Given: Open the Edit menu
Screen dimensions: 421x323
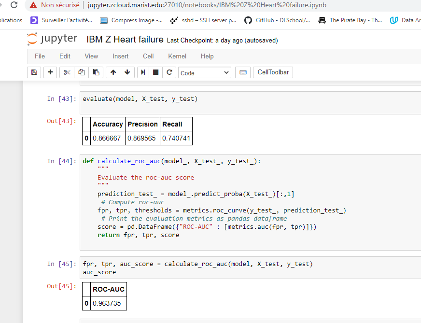Looking at the screenshot, I should (65, 56).
